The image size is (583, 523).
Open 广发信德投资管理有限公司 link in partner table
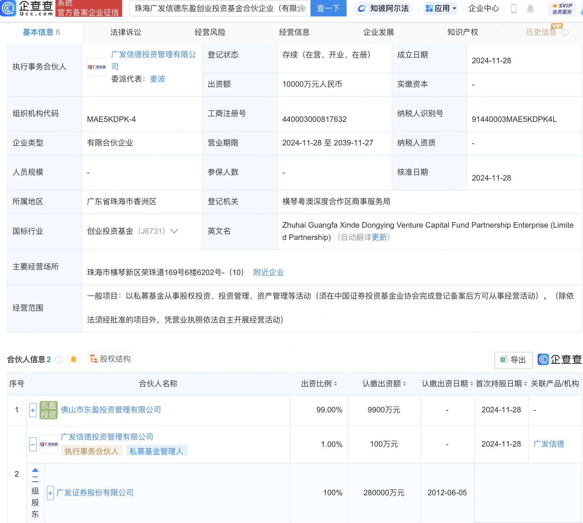(x=107, y=437)
